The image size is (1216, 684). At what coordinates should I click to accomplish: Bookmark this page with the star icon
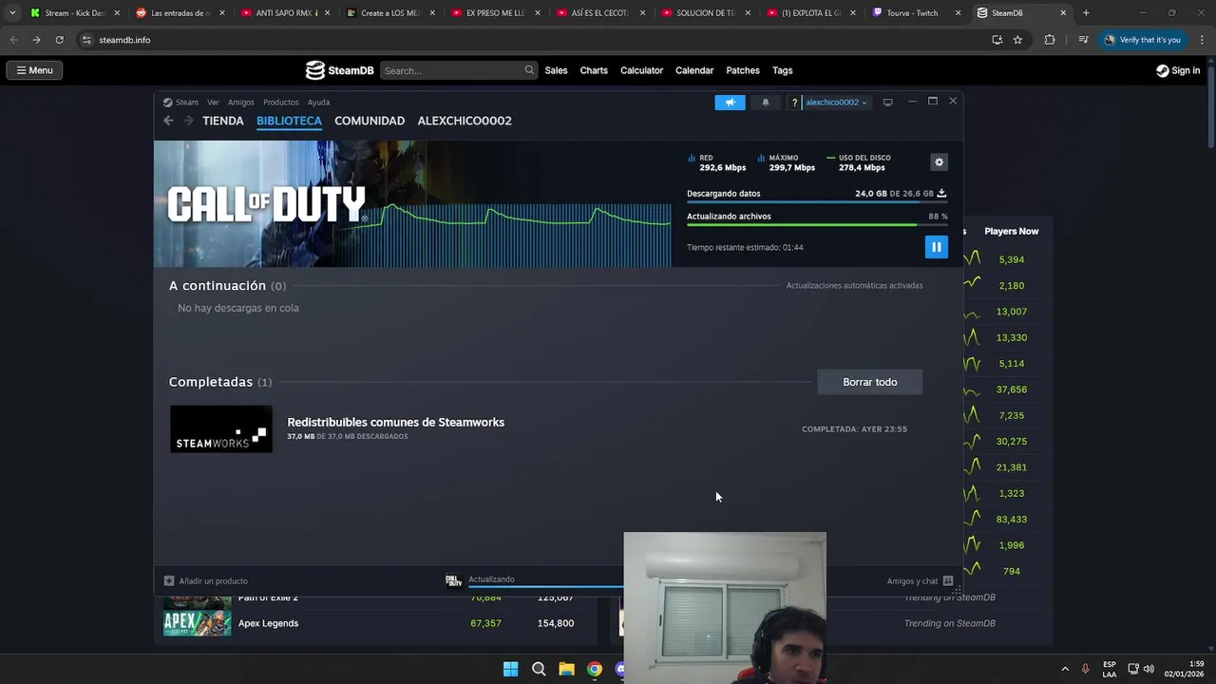click(1017, 40)
